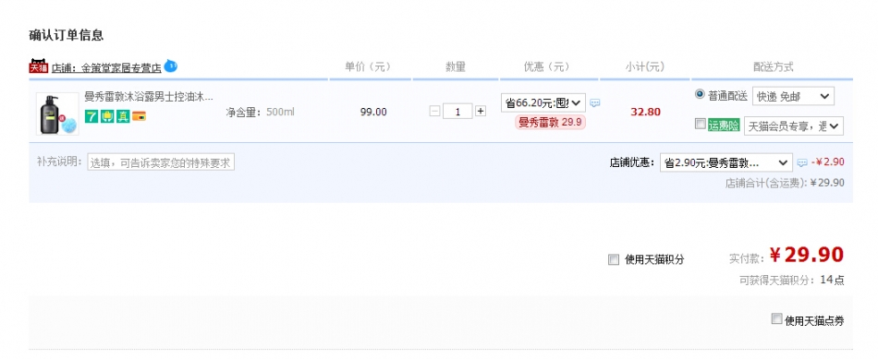Image resolution: width=878 pixels, height=359 pixels.
Task: Open the 店铺优惠 省2.90元 dropdown
Action: pyautogui.click(x=726, y=162)
